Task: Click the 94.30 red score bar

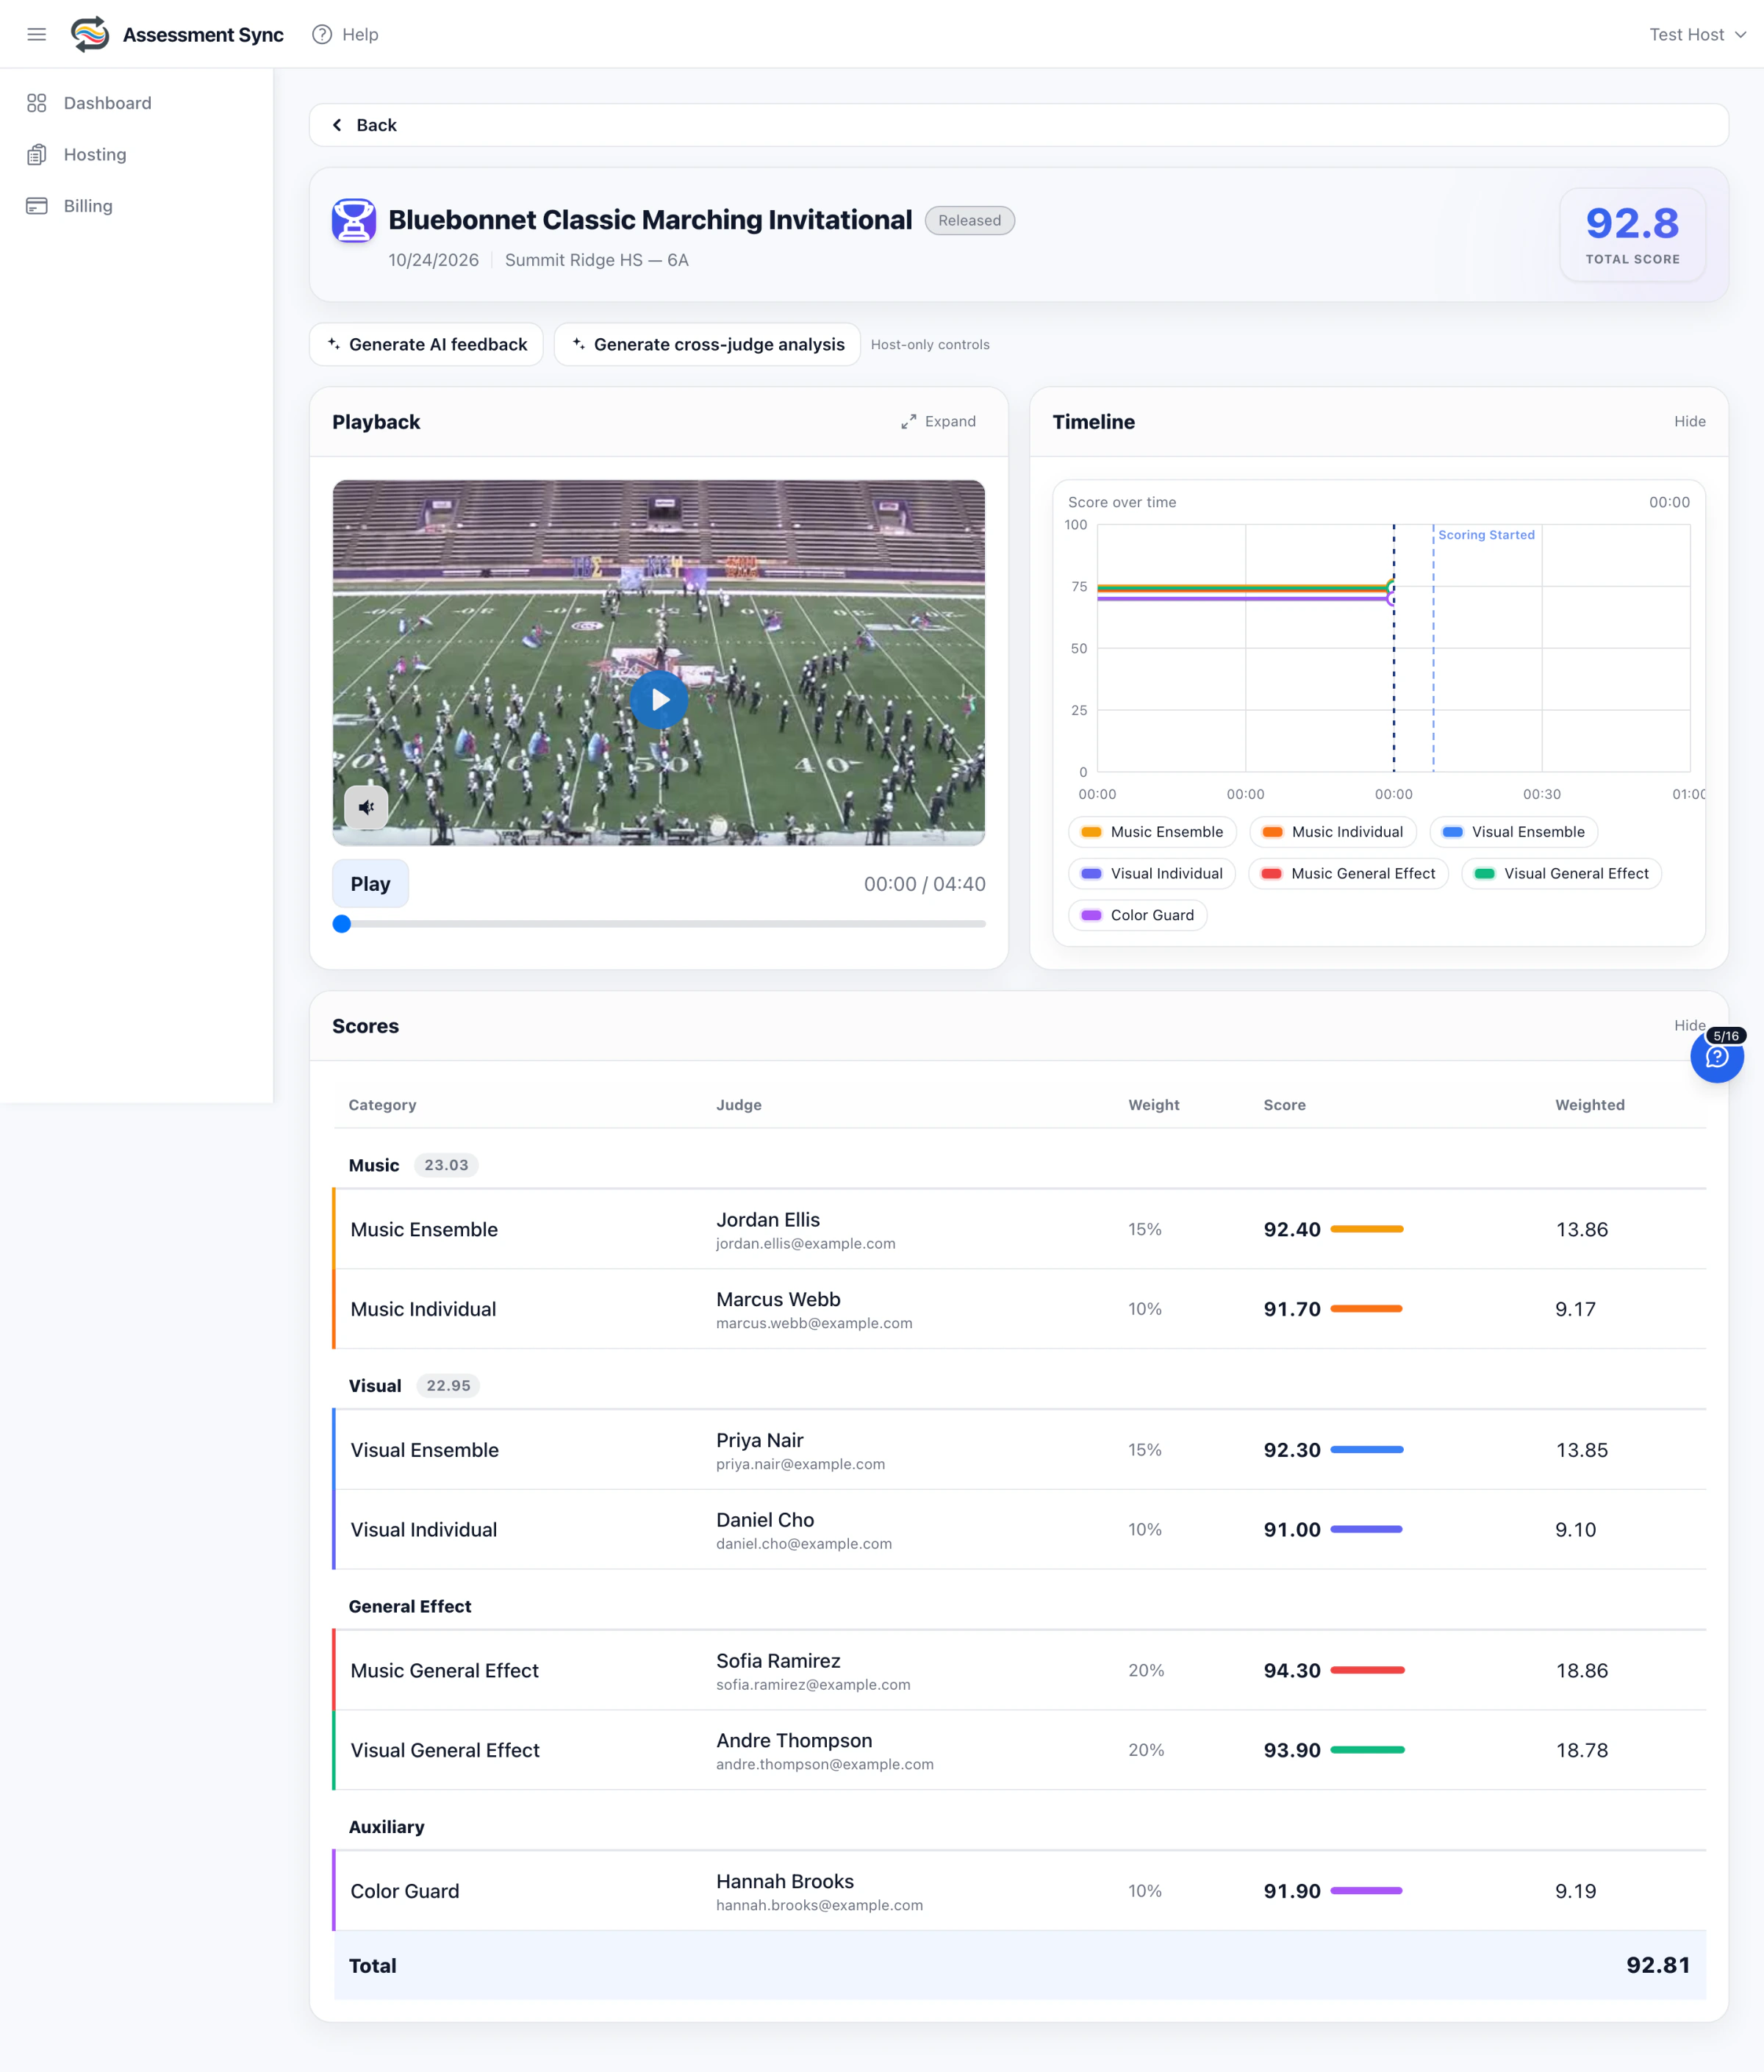Action: pyautogui.click(x=1367, y=1670)
